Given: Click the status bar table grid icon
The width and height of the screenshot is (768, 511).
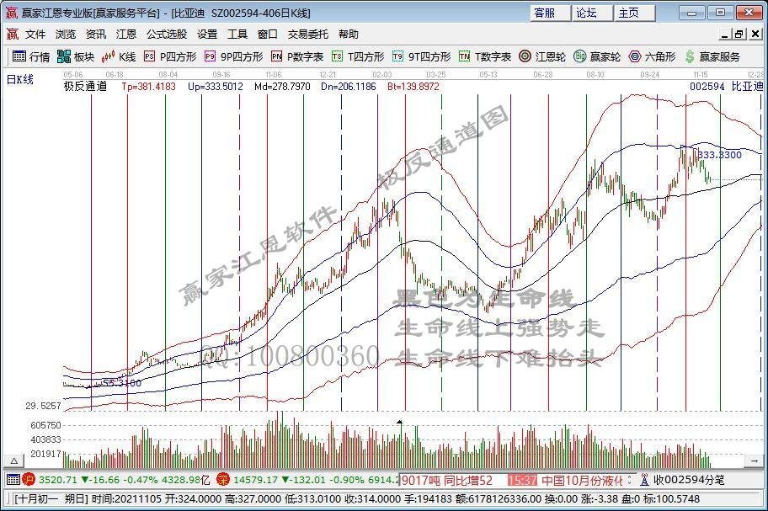Looking at the screenshot, I should tap(13, 480).
